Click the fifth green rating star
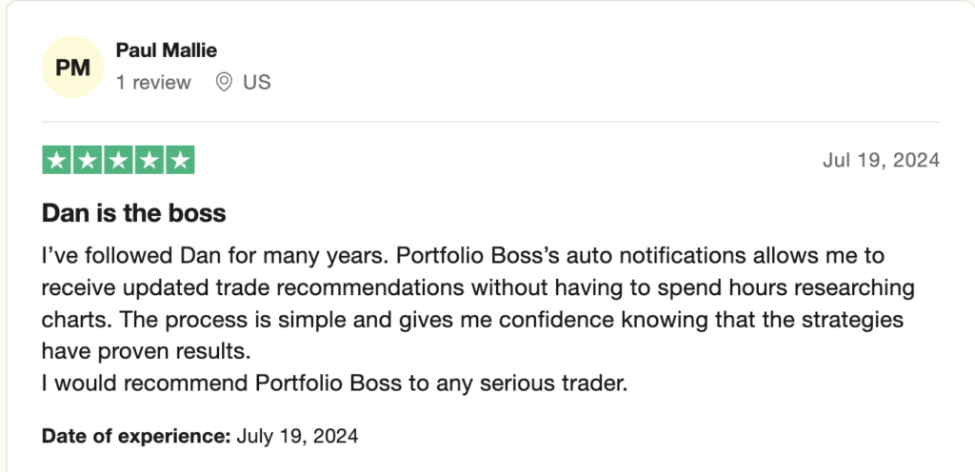 pos(180,160)
